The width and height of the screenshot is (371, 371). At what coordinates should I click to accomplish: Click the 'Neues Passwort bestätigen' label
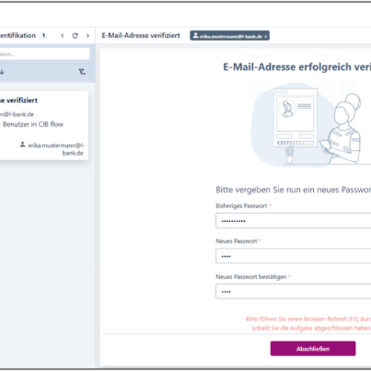click(251, 277)
